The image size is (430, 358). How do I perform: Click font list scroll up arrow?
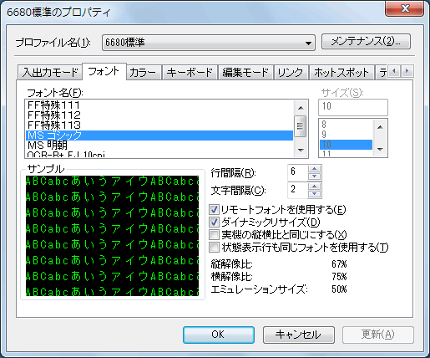click(301, 108)
